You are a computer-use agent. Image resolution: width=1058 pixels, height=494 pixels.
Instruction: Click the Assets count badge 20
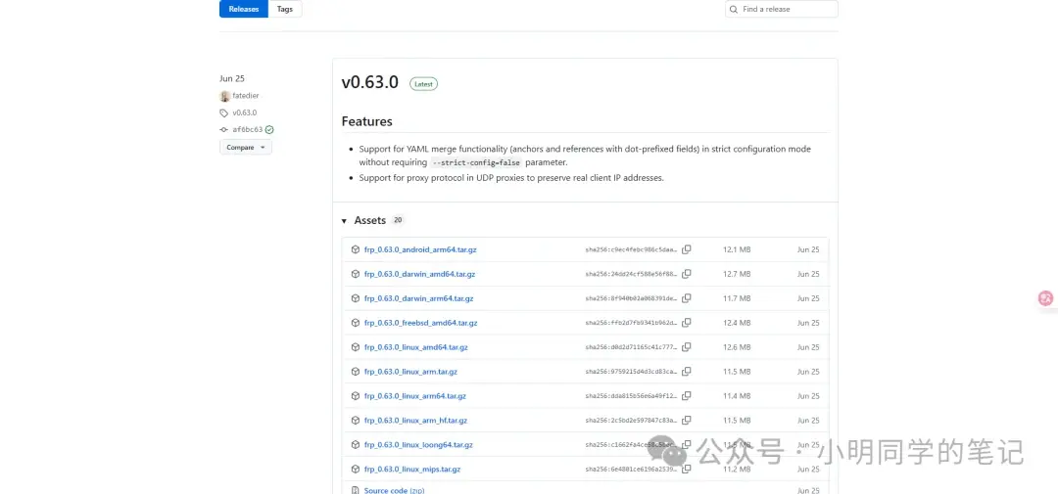coord(398,220)
